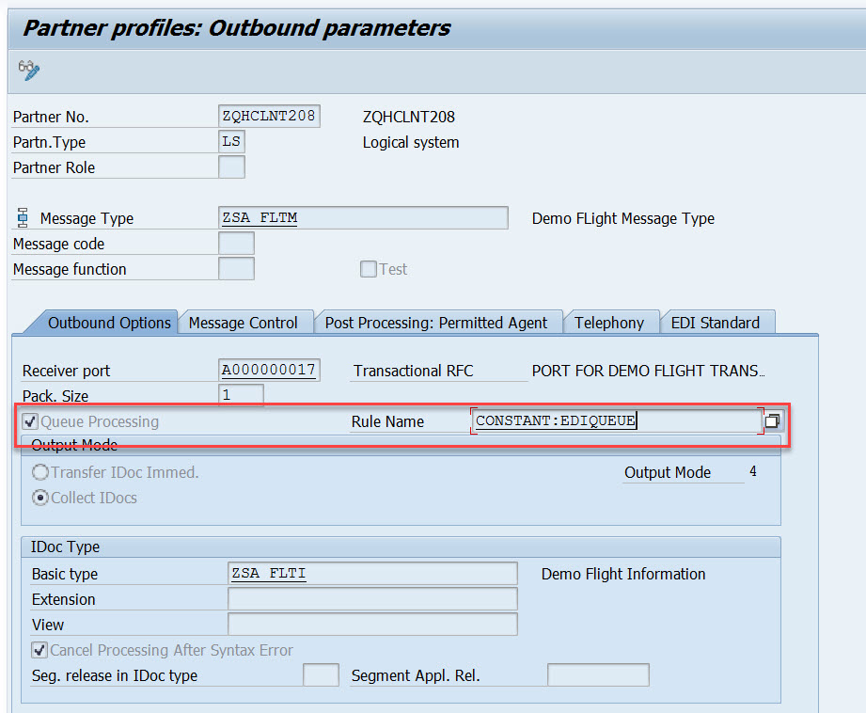
Task: Open the Post Processing: Permitted Agent tab
Action: coord(438,322)
